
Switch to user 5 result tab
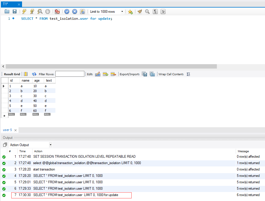8,130
